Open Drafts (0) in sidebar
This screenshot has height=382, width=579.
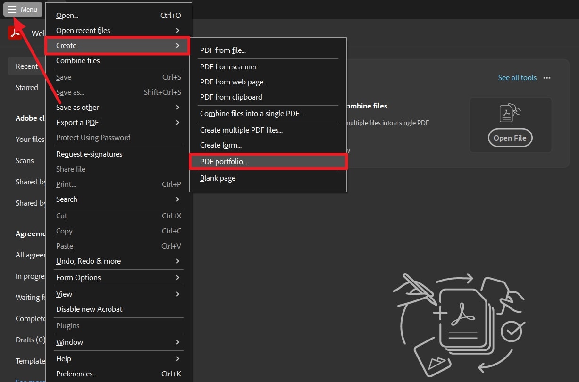click(x=30, y=340)
